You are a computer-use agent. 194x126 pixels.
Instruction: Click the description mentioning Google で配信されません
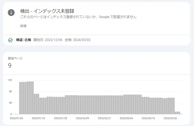pos(78,17)
